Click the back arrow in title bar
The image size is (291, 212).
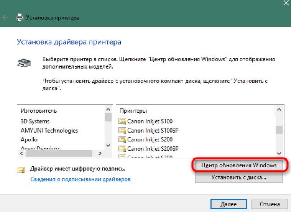click(x=5, y=18)
